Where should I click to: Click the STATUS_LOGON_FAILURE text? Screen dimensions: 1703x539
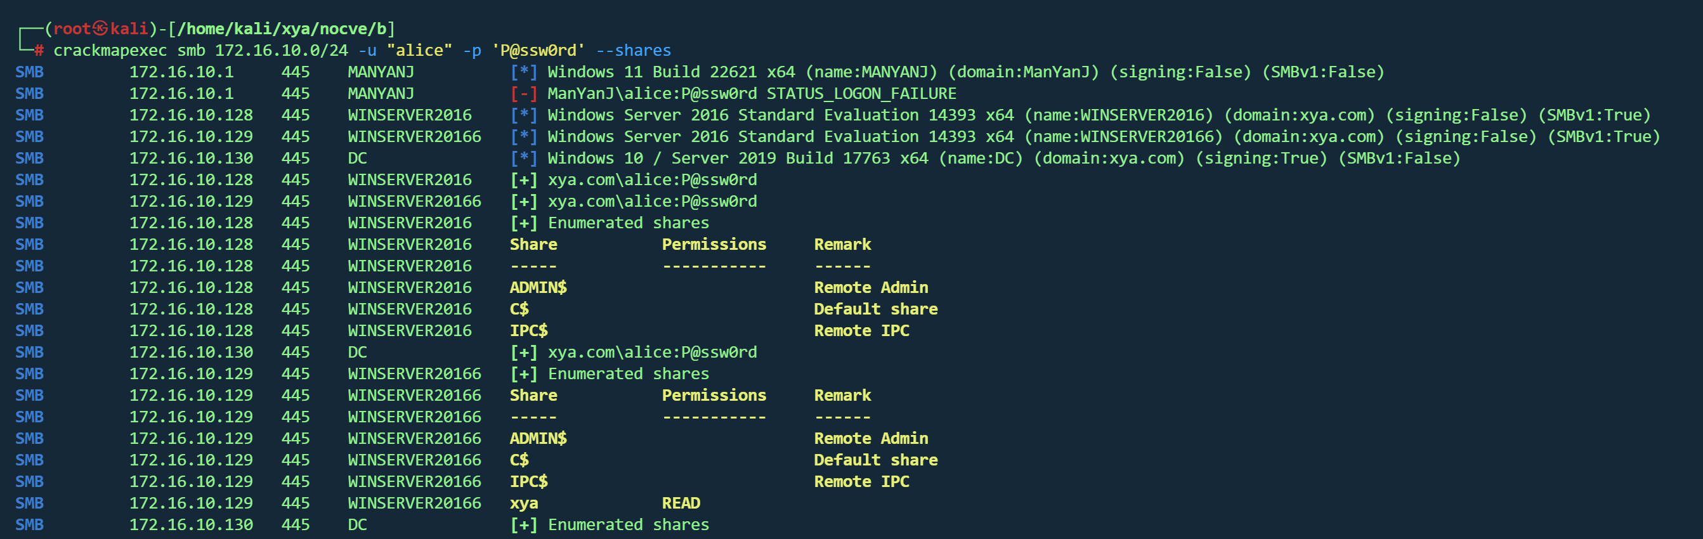(861, 93)
